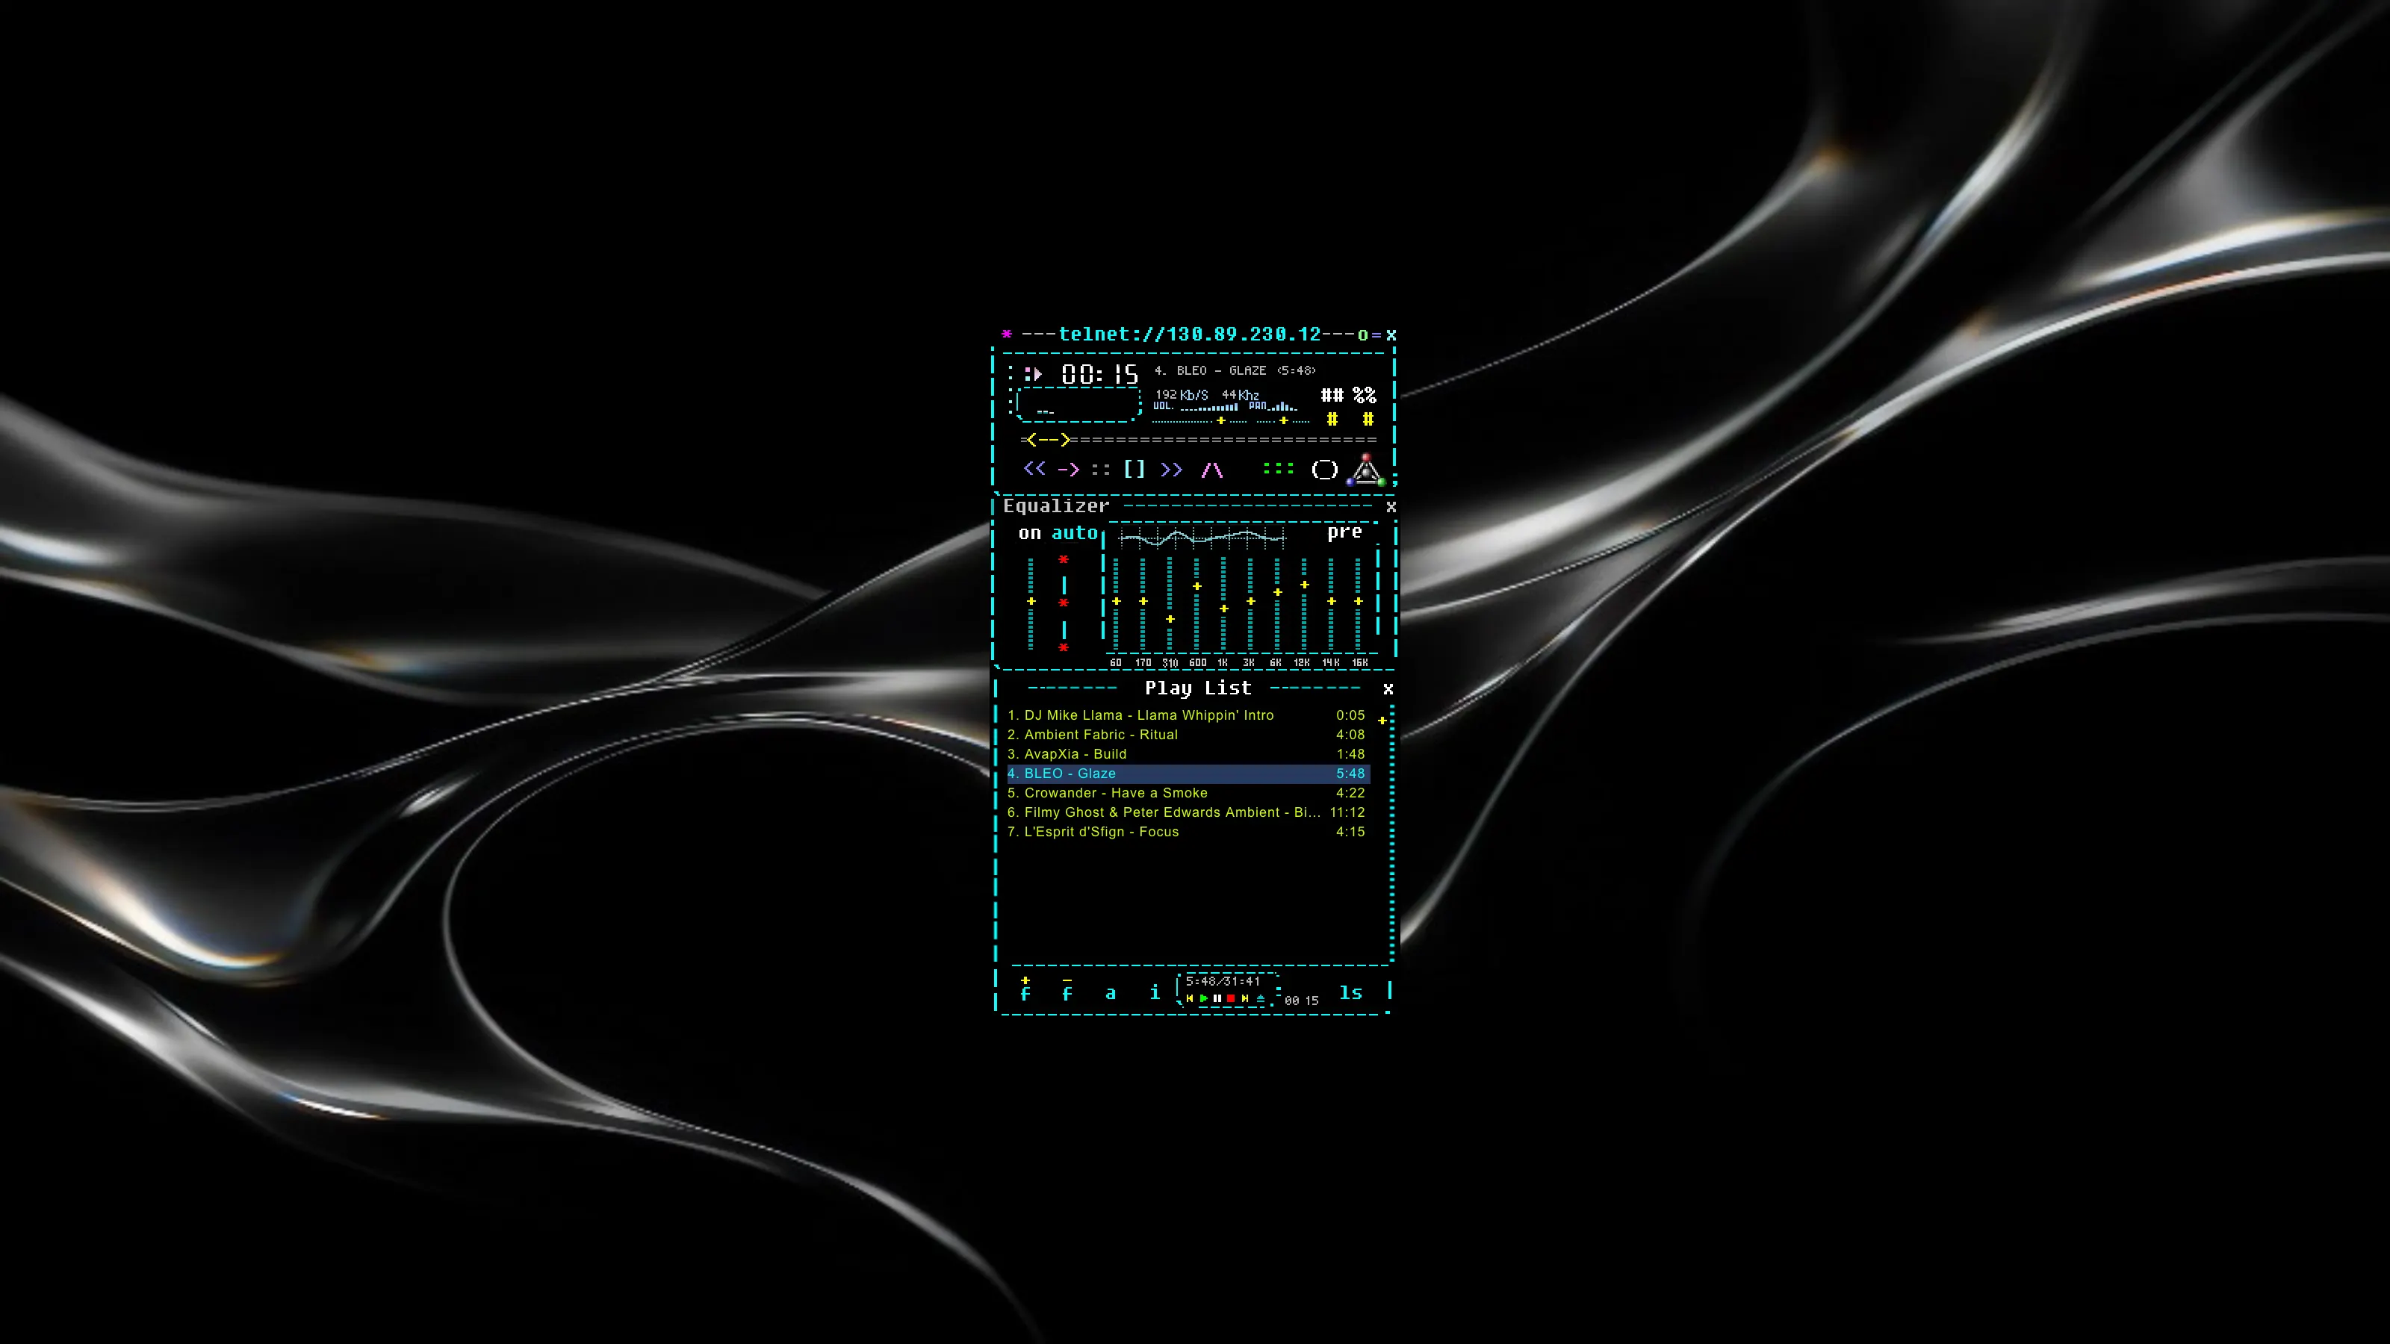Click playlist mini eject button
The height and width of the screenshot is (1344, 2390).
coord(1260,999)
